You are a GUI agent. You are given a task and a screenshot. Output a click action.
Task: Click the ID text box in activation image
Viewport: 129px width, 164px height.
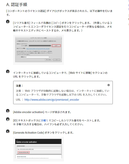point(40,149)
